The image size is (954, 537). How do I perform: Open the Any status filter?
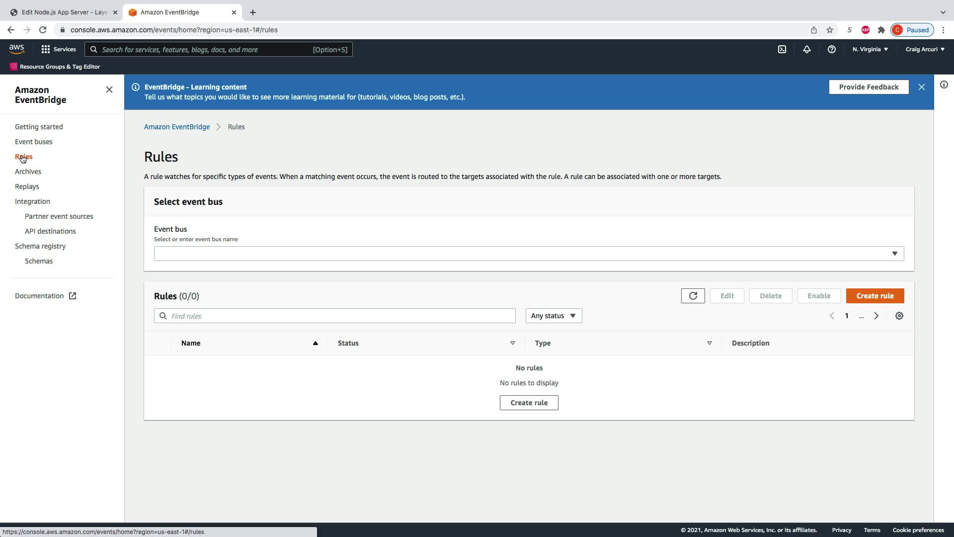pyautogui.click(x=553, y=316)
